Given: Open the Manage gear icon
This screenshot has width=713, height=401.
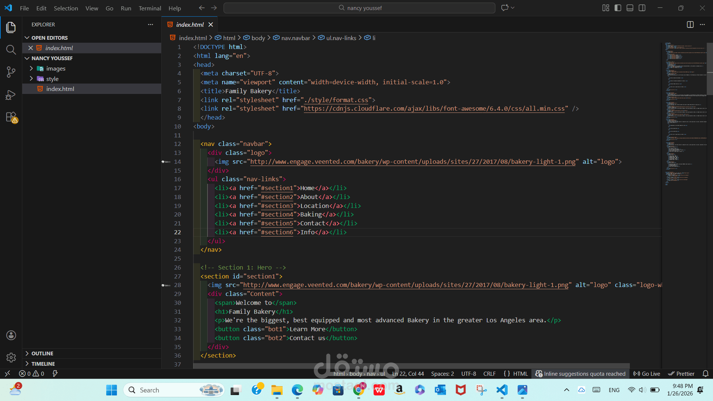Looking at the screenshot, I should 11,358.
